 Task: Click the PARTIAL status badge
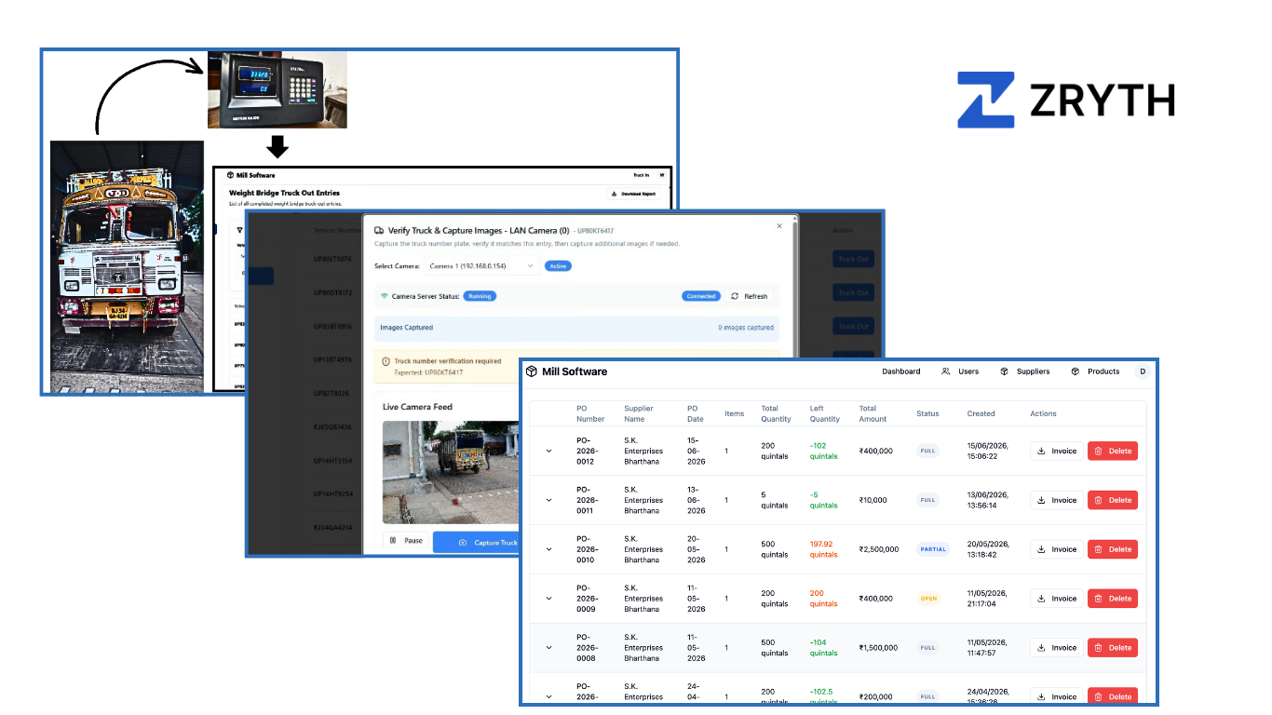coord(933,549)
